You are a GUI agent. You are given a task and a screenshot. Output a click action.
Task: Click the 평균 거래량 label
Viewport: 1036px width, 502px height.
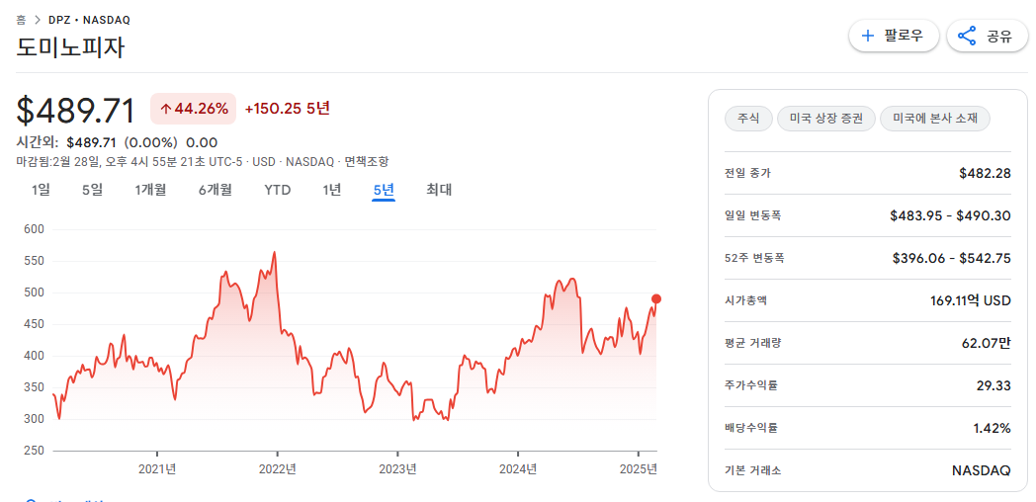point(752,343)
